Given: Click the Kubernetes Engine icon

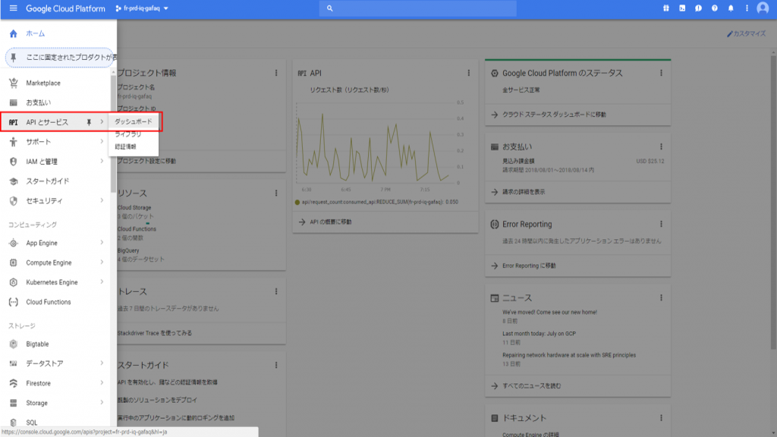Looking at the screenshot, I should [x=14, y=282].
